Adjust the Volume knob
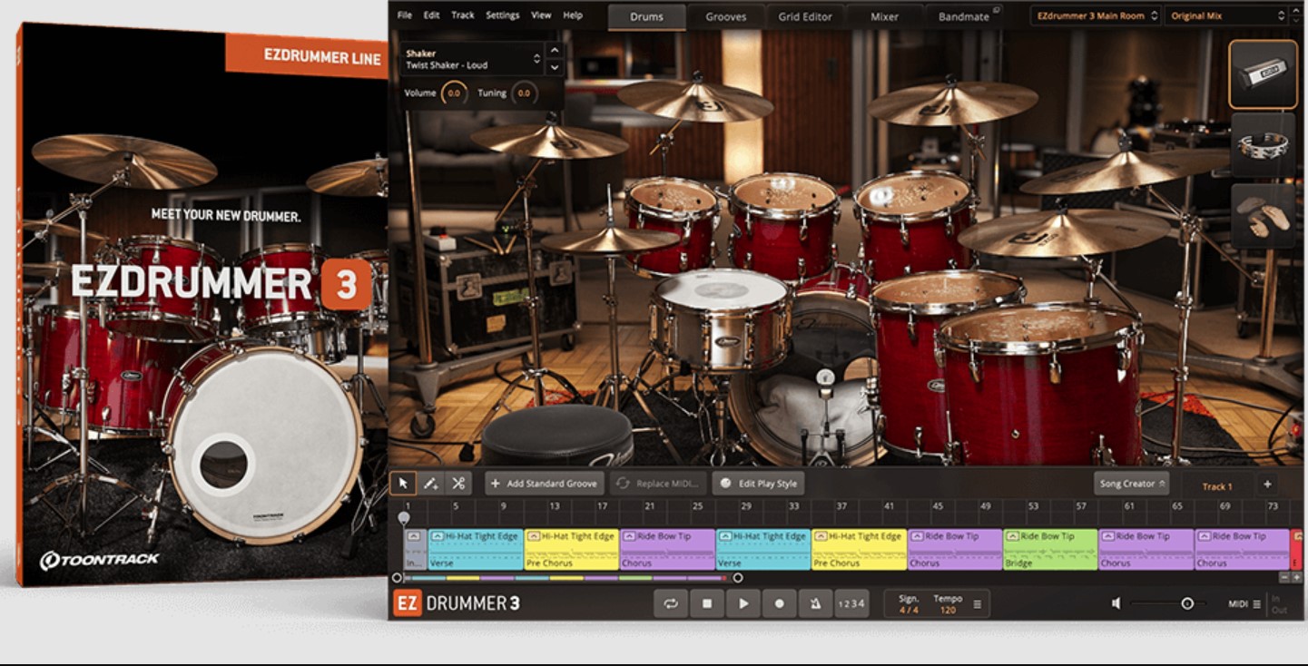1308x666 pixels. (454, 93)
